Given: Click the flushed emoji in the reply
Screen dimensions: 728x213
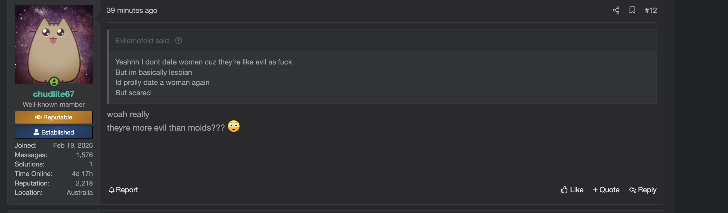Looking at the screenshot, I should (234, 126).
